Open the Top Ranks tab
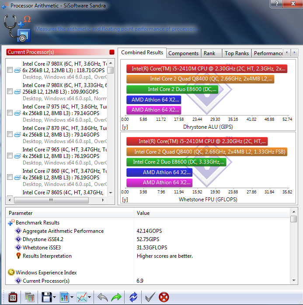303x305 pixels. [237, 53]
